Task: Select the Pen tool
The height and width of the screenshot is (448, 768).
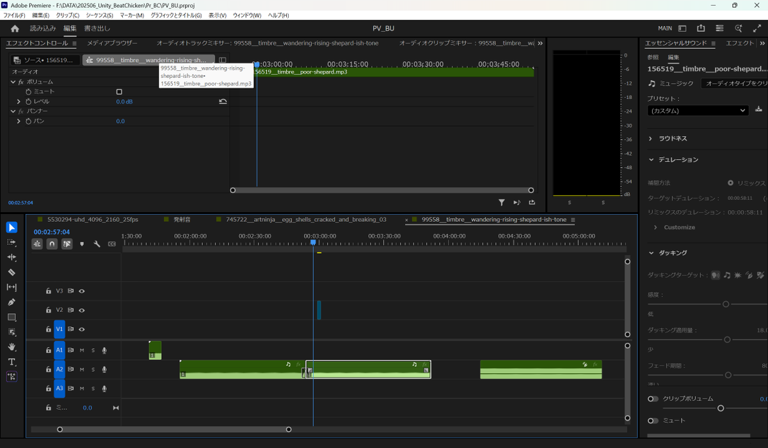Action: [12, 302]
